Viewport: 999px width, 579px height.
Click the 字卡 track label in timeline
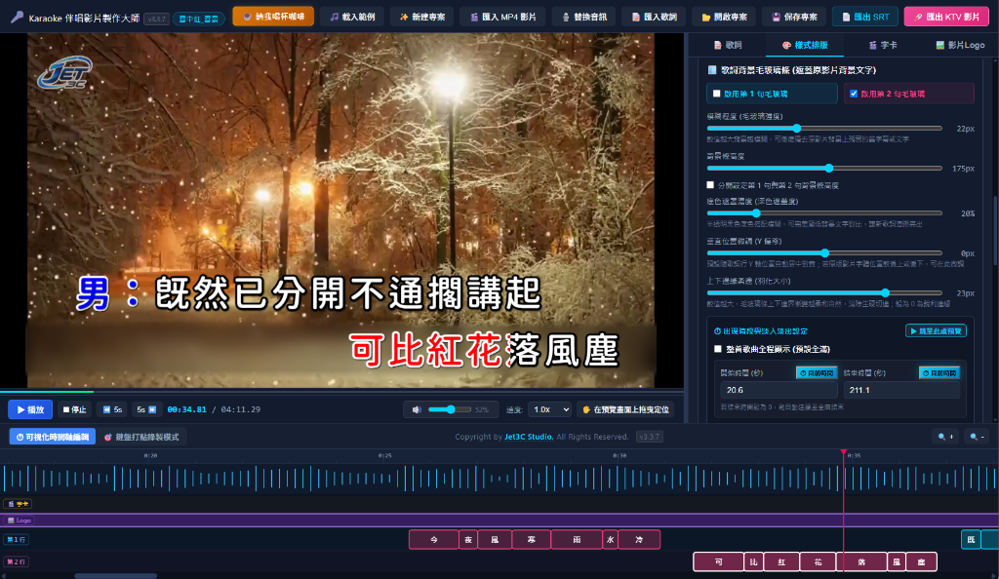pos(18,504)
